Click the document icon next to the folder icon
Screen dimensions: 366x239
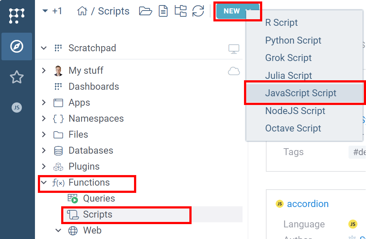coord(163,11)
